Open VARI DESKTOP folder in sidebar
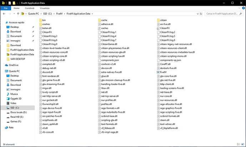Viewport: 246px width, 147px height. 17,59
